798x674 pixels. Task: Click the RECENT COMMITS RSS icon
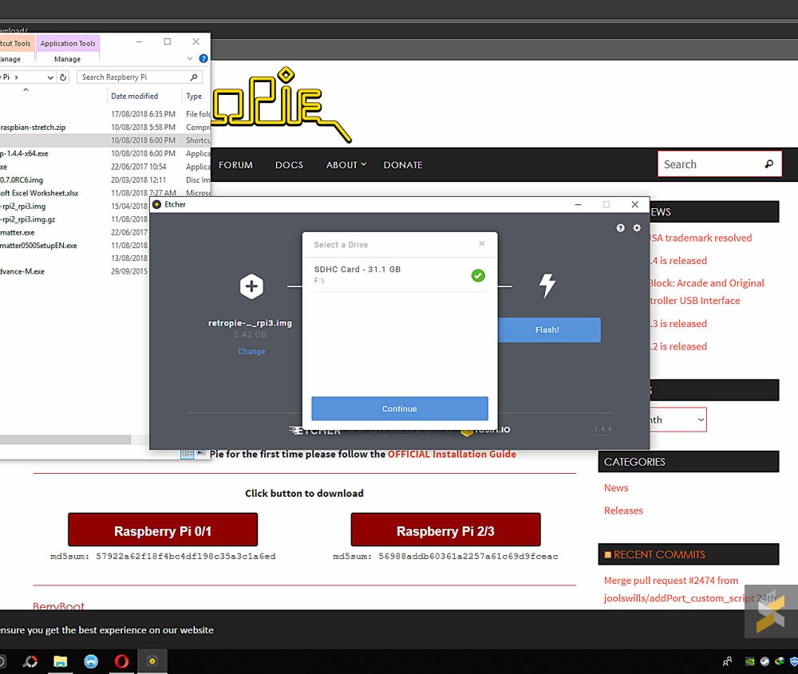(607, 555)
